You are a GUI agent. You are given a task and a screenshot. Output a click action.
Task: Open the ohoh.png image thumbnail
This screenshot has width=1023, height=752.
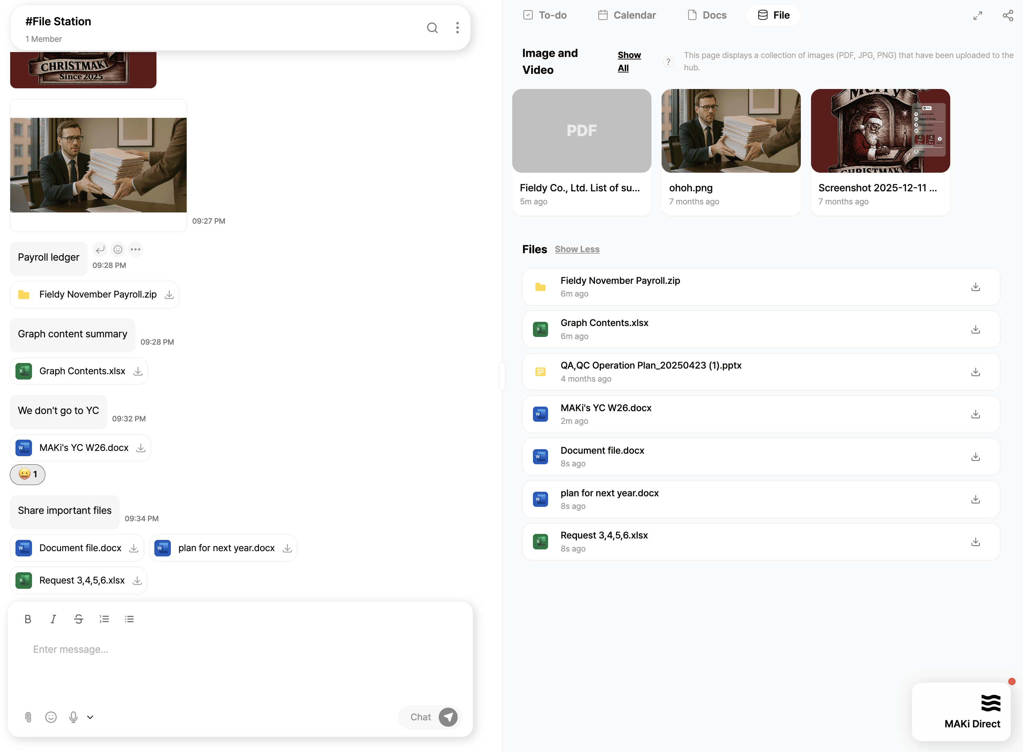[x=731, y=131]
